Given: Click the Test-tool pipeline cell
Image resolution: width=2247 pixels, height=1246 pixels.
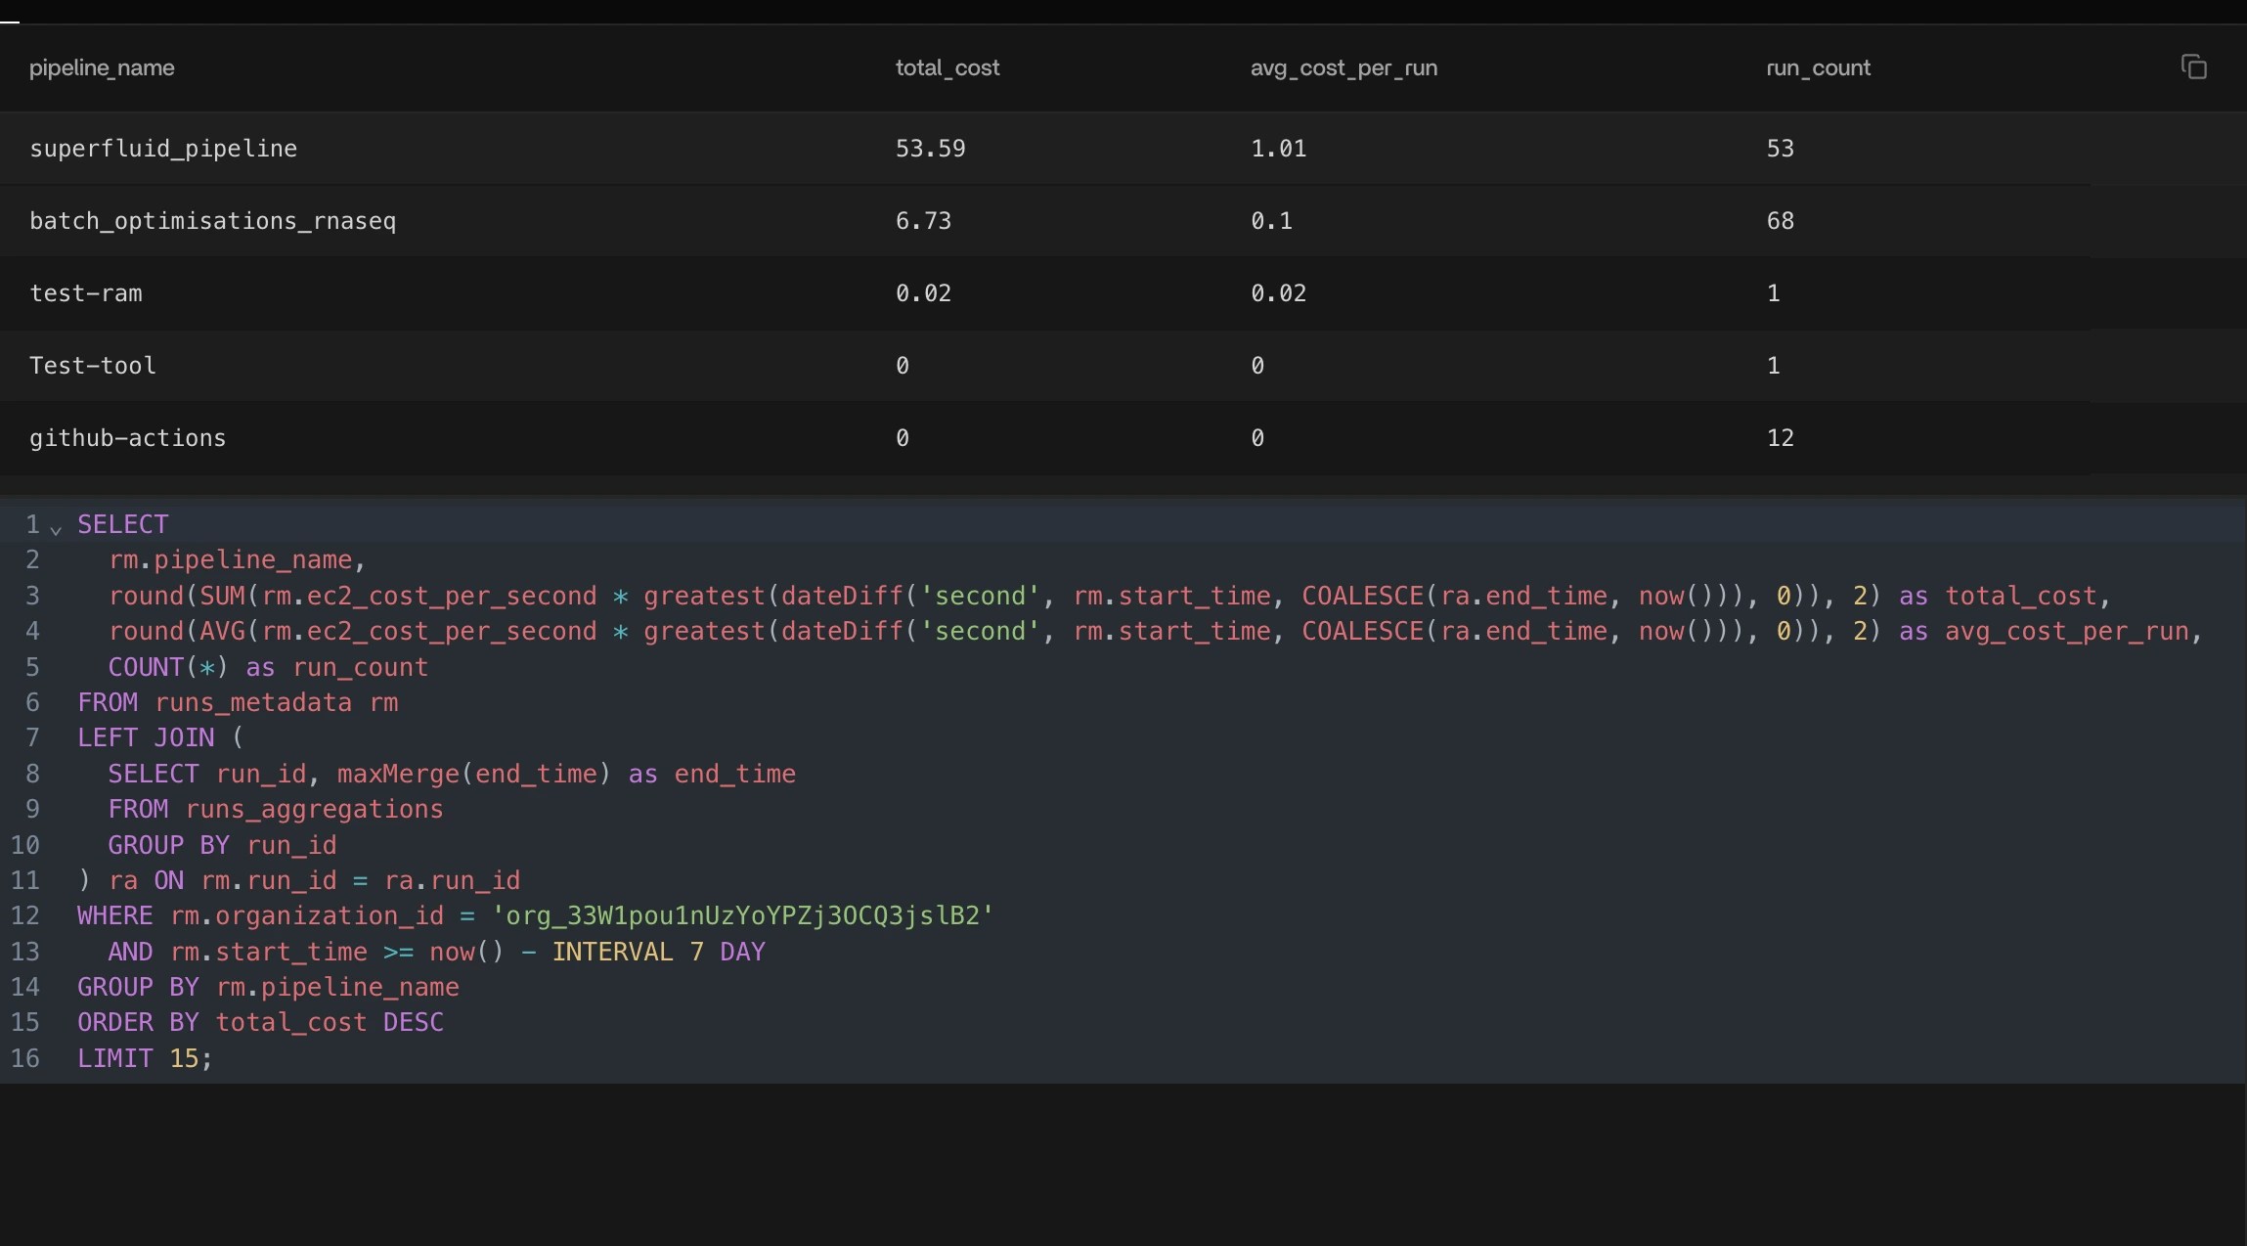Looking at the screenshot, I should [x=93, y=366].
